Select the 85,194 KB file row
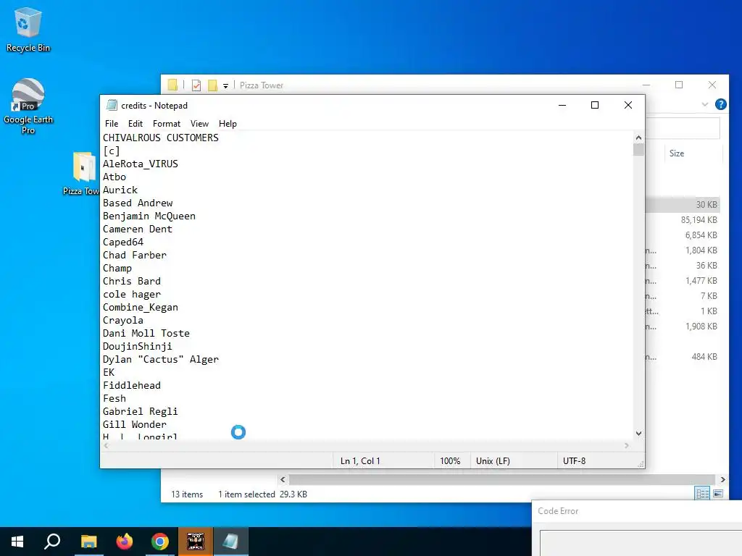The width and height of the screenshot is (742, 556). click(683, 220)
